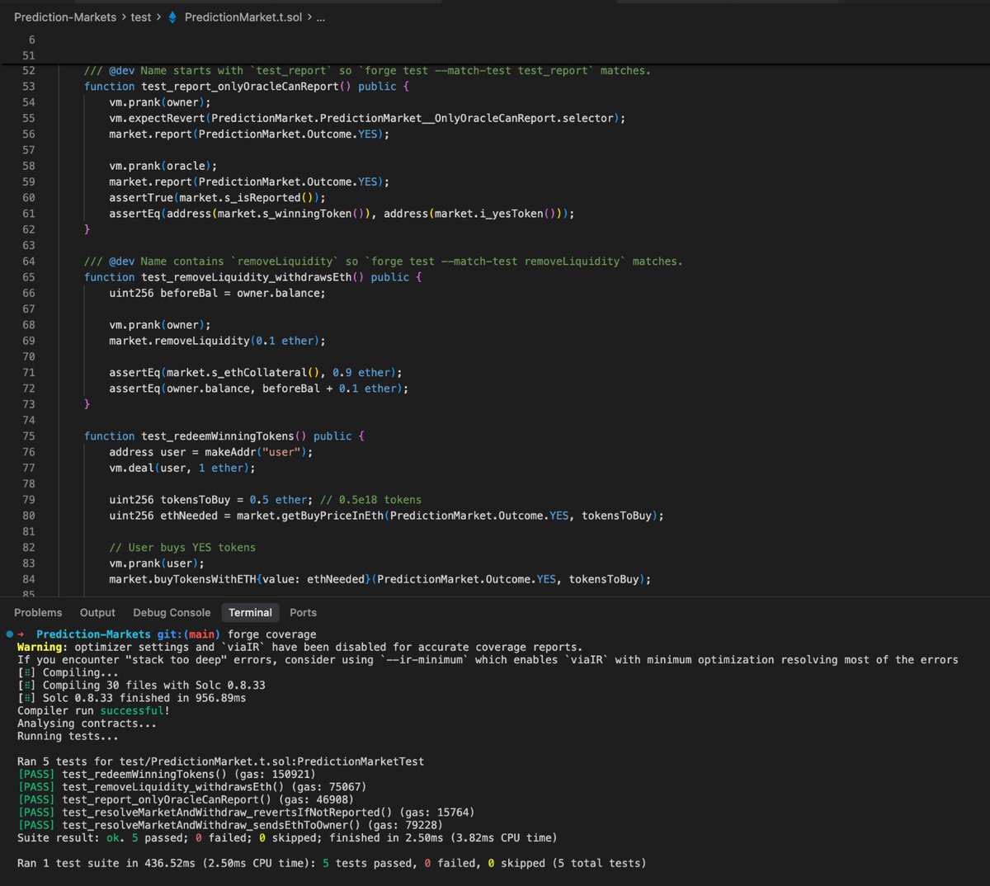Click the "forge coverage" command in terminal
This screenshot has height=886, width=990.
(x=271, y=634)
